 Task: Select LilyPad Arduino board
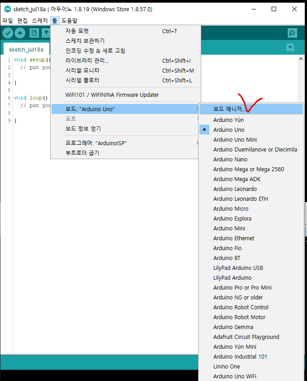[x=251, y=277]
